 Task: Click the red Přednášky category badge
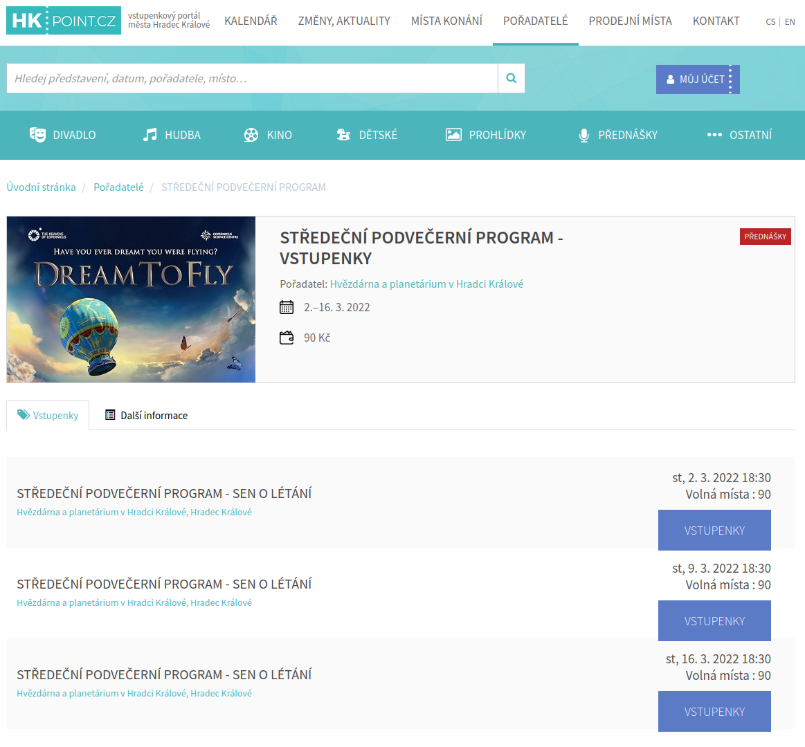[x=765, y=237]
